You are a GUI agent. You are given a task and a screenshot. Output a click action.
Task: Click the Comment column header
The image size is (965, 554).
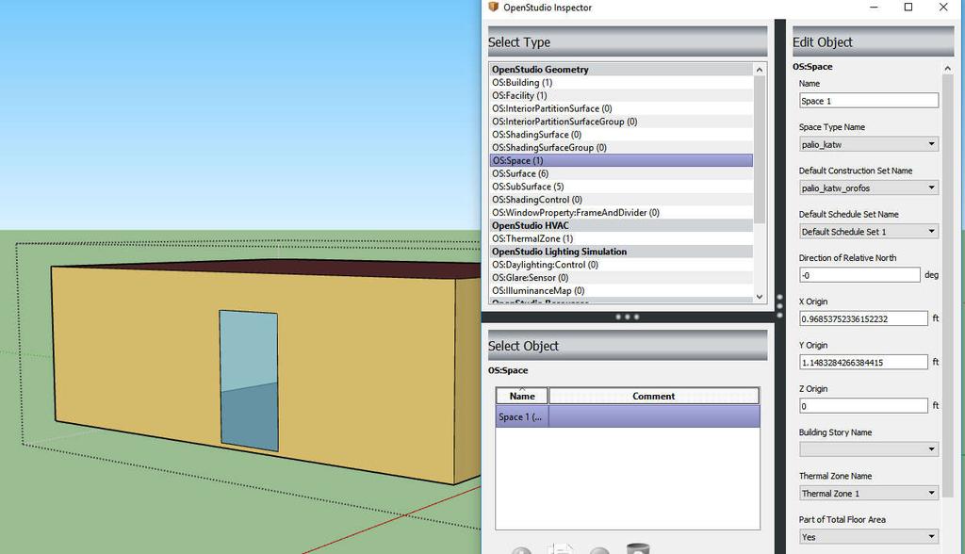point(654,396)
